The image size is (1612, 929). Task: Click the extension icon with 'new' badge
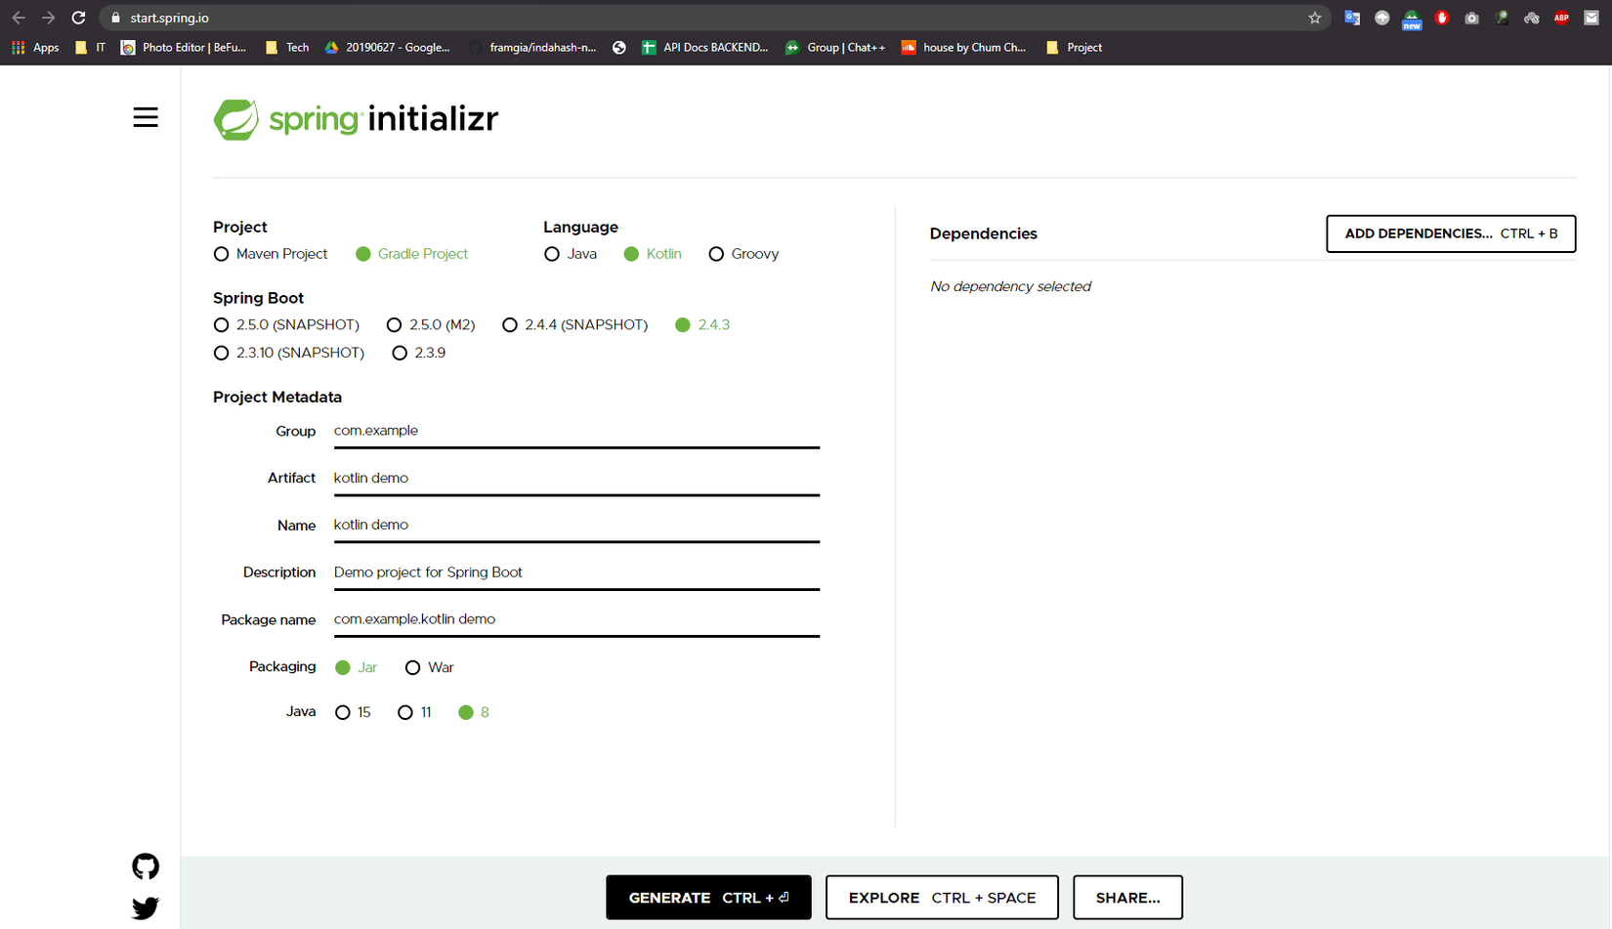pos(1412,20)
